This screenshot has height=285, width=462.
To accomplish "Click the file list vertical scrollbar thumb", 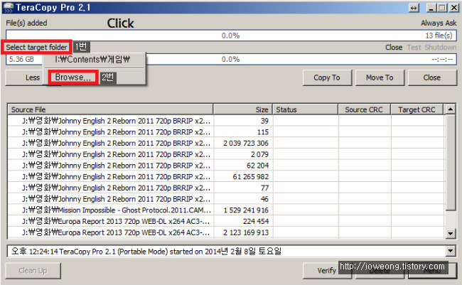I will (x=451, y=163).
